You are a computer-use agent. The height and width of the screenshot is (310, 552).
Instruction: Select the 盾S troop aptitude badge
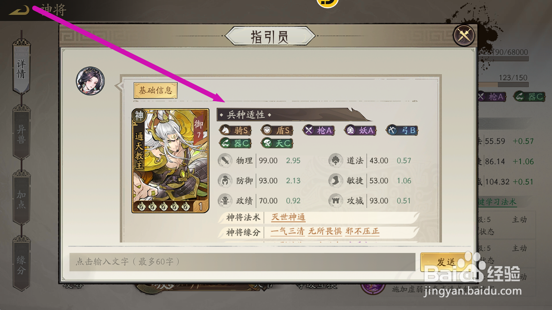pos(277,130)
